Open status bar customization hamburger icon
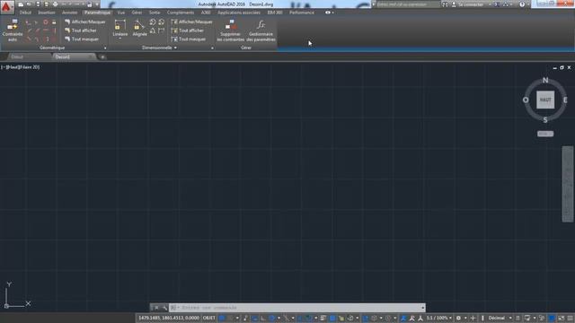 (x=570, y=318)
